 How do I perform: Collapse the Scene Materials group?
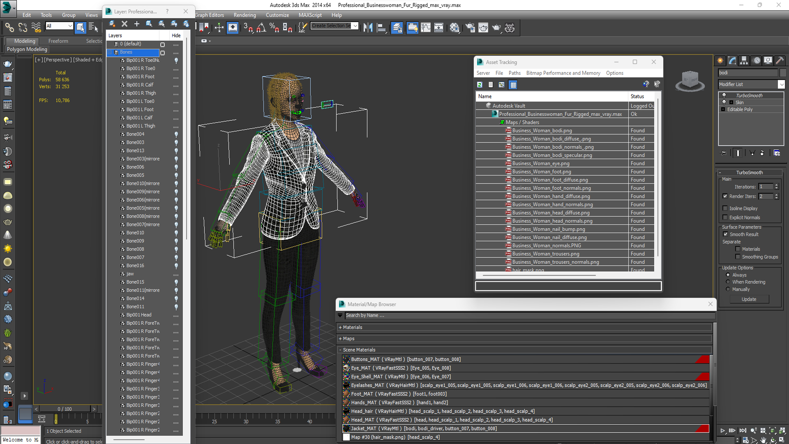pos(340,350)
